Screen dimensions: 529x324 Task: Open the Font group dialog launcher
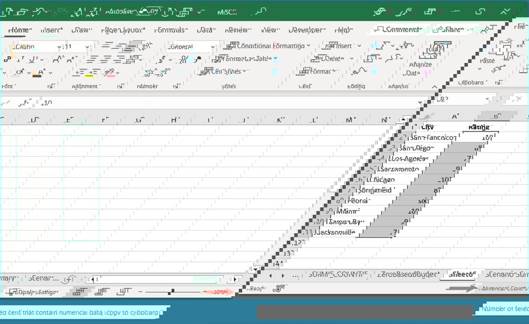click(x=50, y=87)
